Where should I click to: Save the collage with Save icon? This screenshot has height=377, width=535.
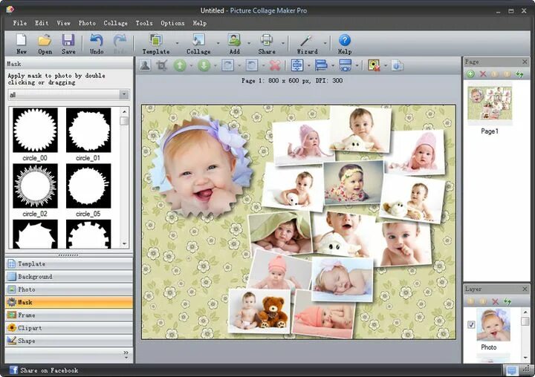(68, 44)
